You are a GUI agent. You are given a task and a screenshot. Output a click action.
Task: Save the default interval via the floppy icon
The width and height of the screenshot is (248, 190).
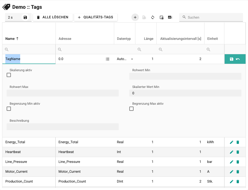point(25,18)
